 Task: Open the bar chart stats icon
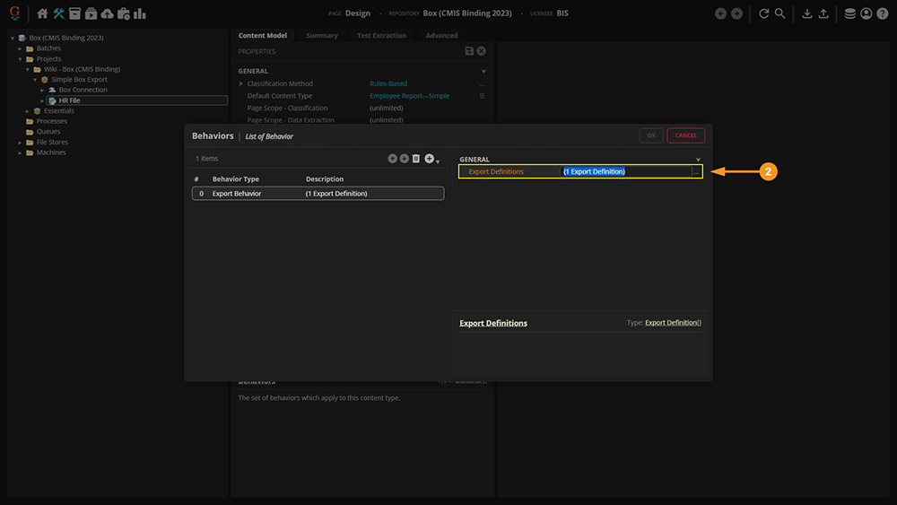[140, 13]
